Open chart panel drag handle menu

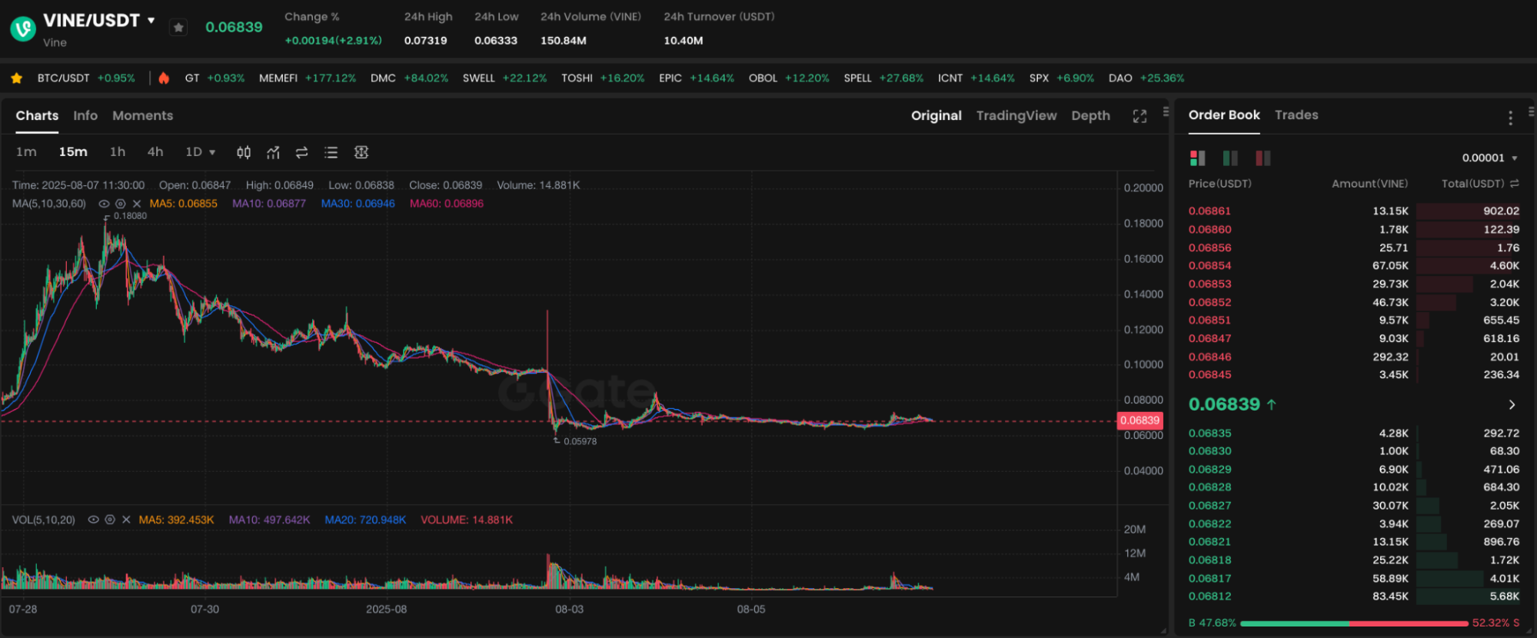pos(1166,111)
